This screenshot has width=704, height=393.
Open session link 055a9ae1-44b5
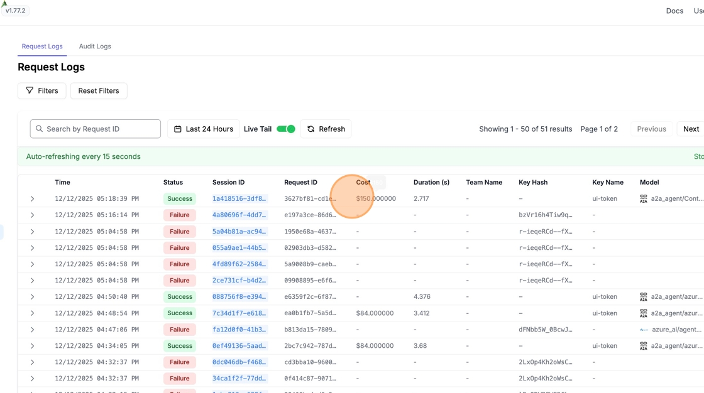tap(239, 247)
